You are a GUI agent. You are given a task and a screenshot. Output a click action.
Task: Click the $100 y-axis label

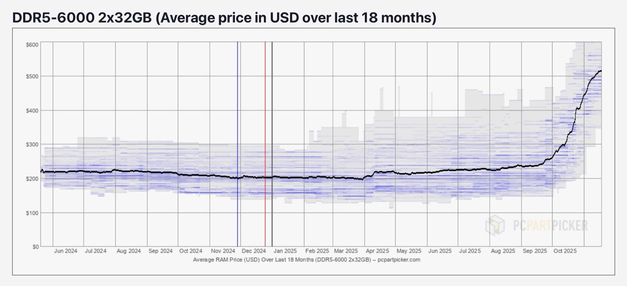point(32,213)
